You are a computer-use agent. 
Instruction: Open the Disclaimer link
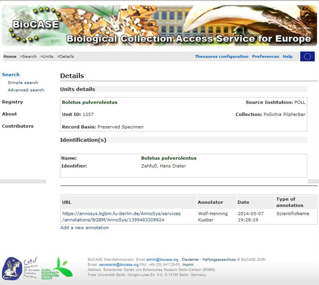190,259
